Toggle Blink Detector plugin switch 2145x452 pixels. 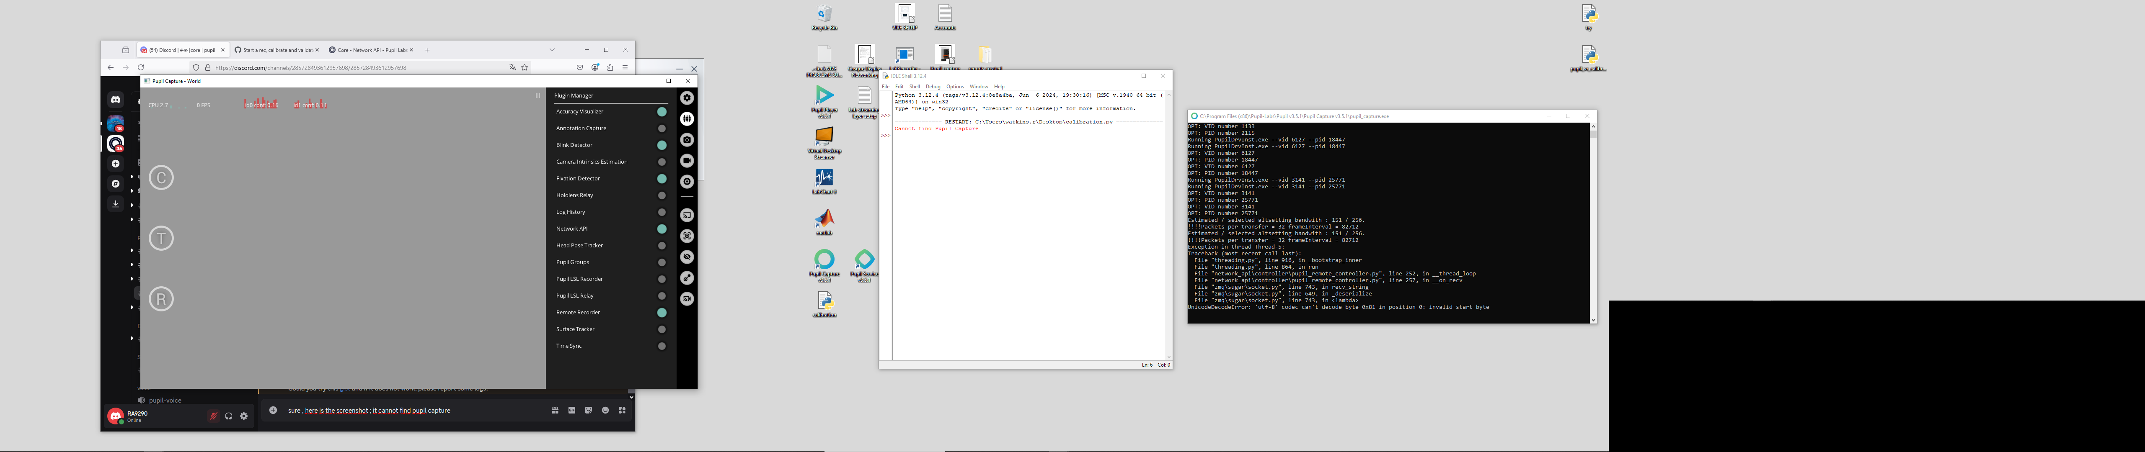click(662, 145)
